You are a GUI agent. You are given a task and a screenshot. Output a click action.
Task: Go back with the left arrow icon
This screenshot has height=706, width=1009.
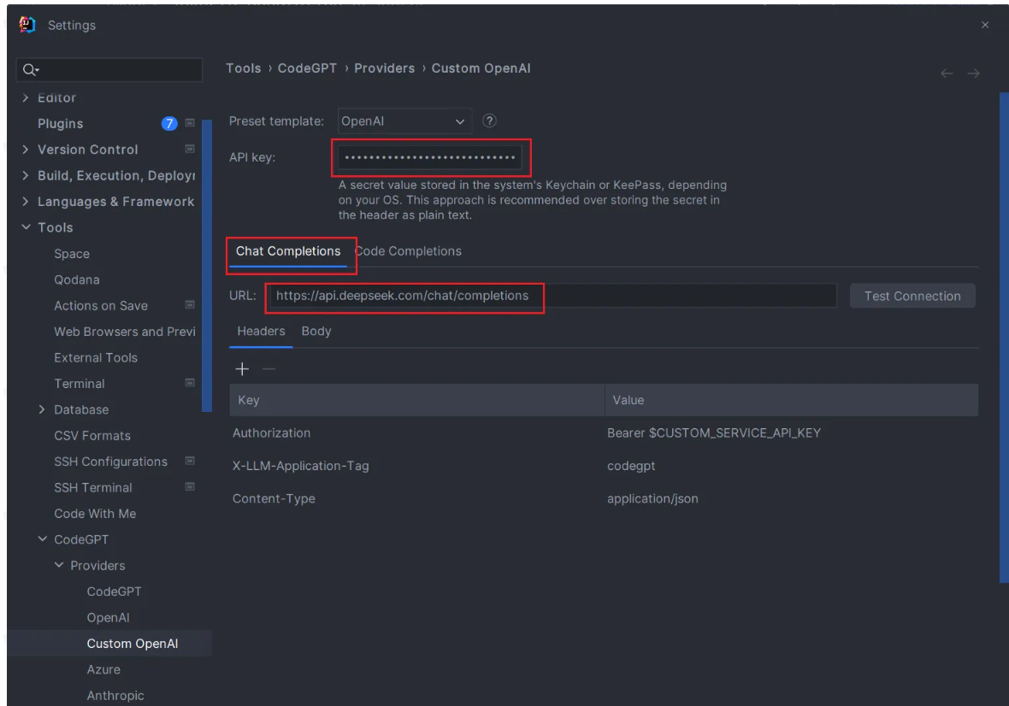click(947, 74)
